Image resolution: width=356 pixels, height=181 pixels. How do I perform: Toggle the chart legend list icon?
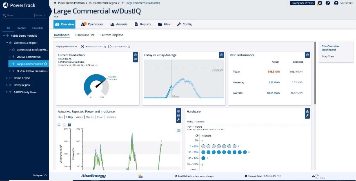point(179,130)
